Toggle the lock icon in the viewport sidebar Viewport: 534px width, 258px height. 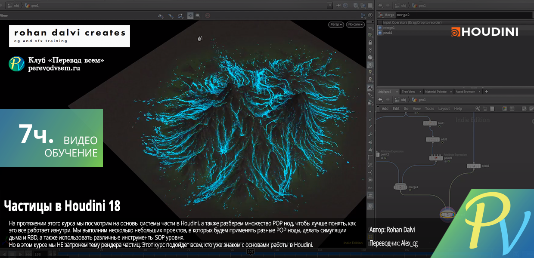370,42
